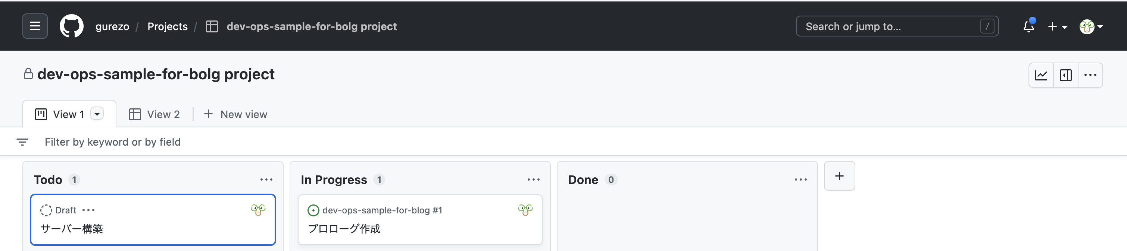Open the hamburger navigation menu
Image resolution: width=1127 pixels, height=251 pixels.
(35, 26)
